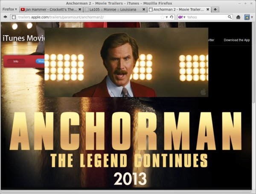This screenshot has height=194, width=256.
Task: Open the Firefox application menu
Action: tap(10, 9)
